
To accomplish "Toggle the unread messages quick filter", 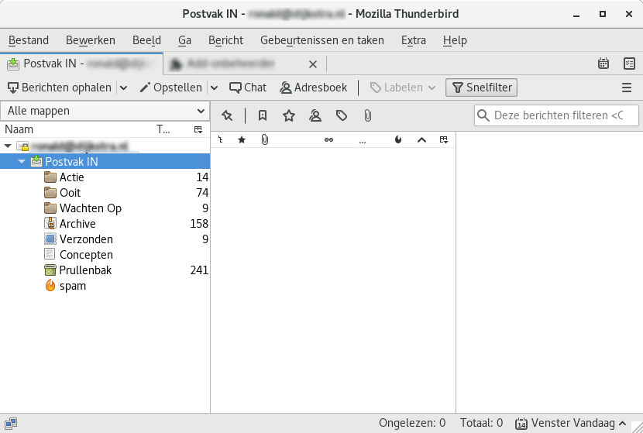I will click(263, 115).
